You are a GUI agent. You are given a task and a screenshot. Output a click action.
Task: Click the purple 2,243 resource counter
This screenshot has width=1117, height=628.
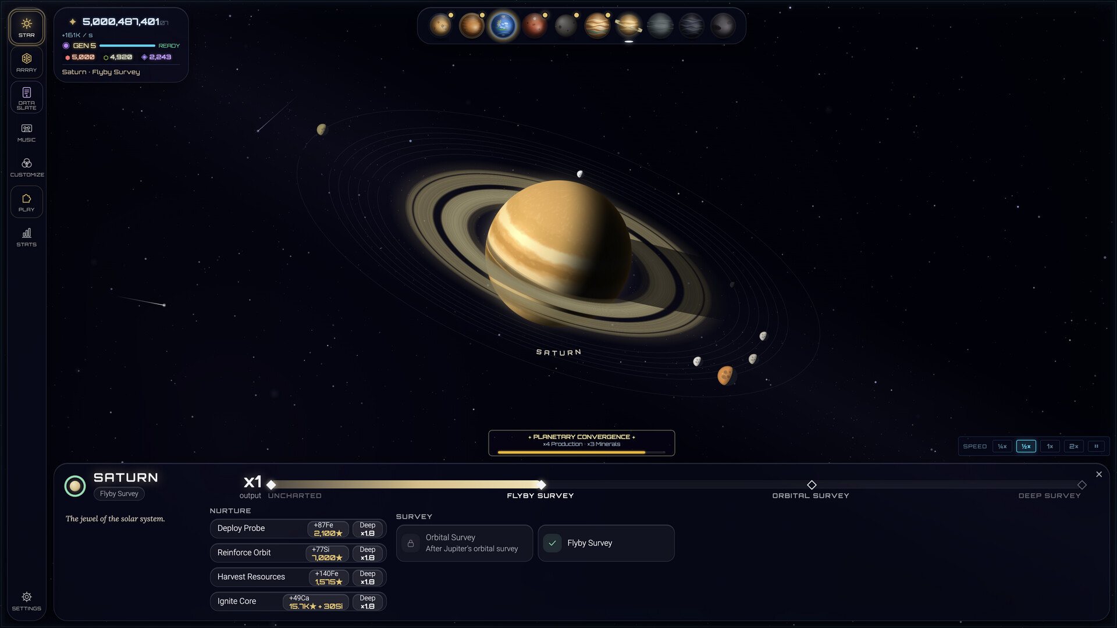(x=156, y=57)
